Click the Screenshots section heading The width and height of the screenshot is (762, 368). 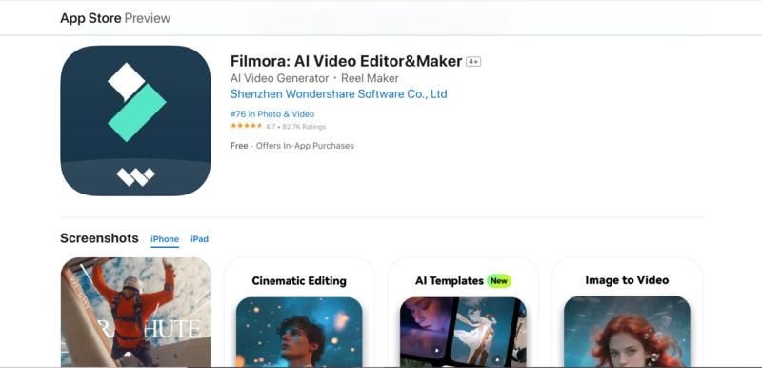point(99,238)
